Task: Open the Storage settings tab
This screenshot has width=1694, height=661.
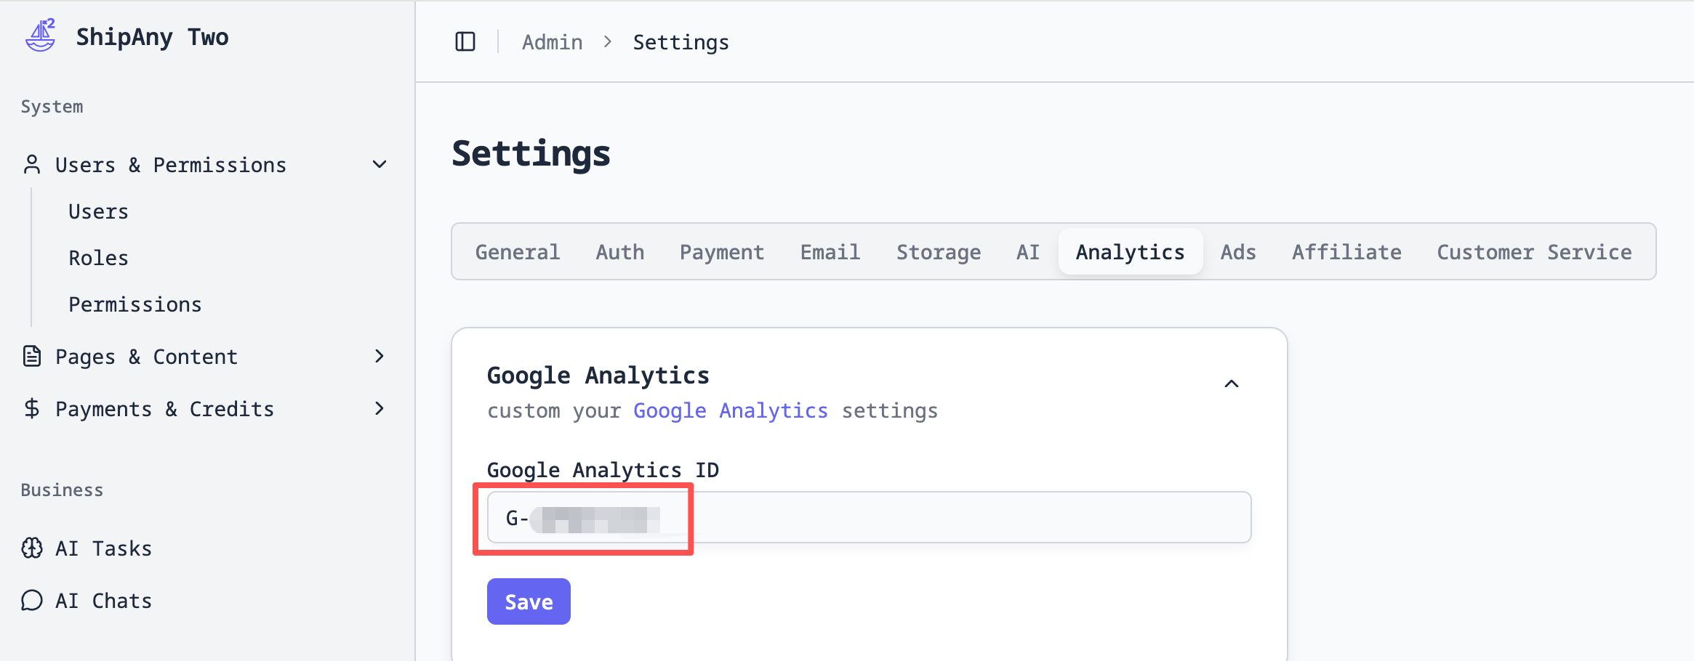Action: coord(938,252)
